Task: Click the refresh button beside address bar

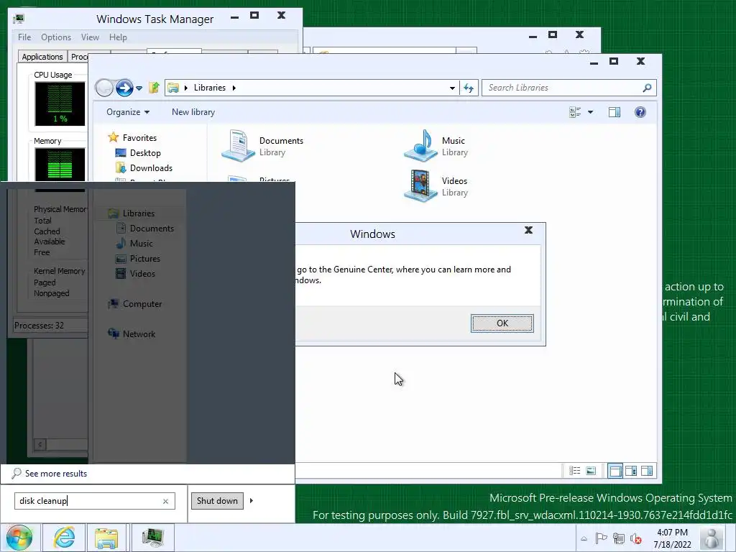Action: pyautogui.click(x=469, y=88)
